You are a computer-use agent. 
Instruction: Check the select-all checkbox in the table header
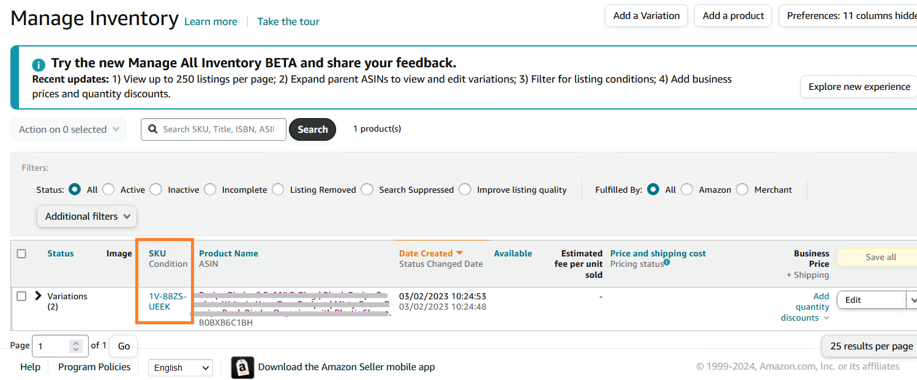tap(23, 253)
